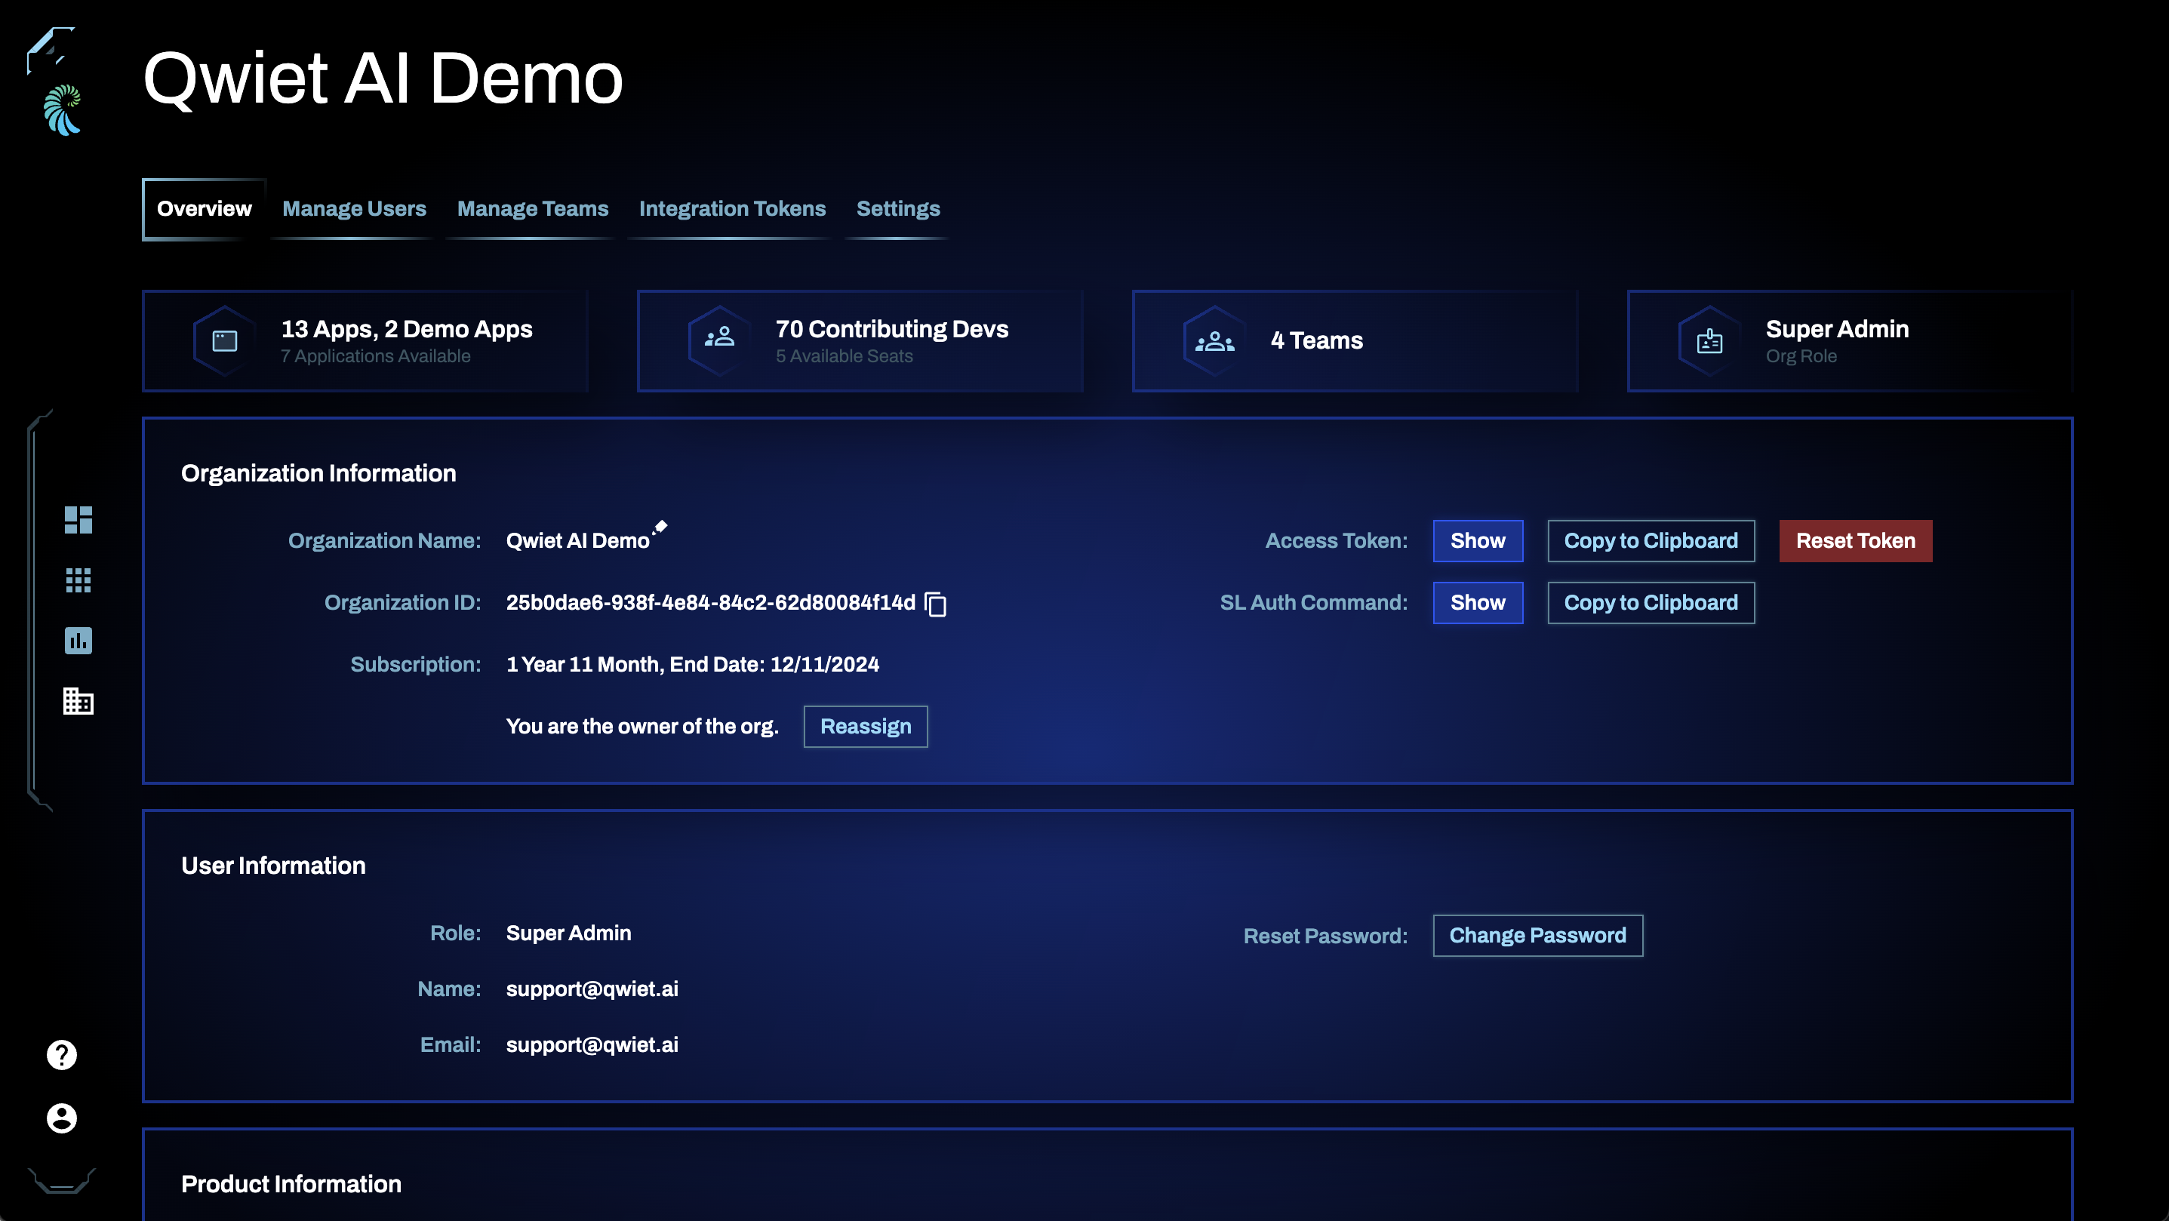Viewport: 2169px width, 1221px height.
Task: Click the Product Information heading
Action: 291,1184
